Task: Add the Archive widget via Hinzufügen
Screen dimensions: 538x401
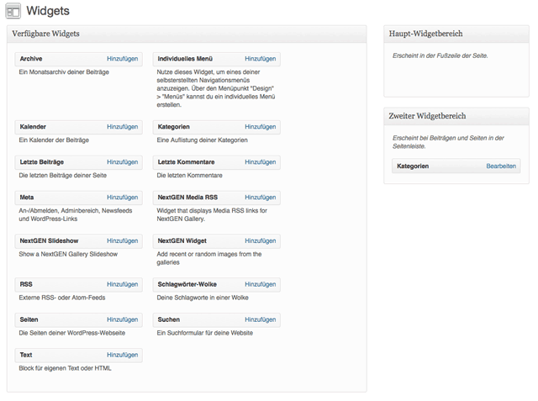Action: click(x=122, y=59)
